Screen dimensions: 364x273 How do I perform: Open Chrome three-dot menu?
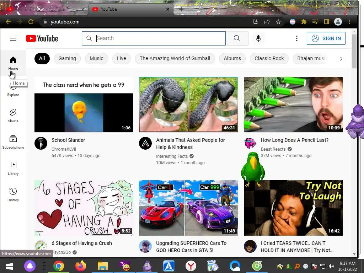coord(349,22)
